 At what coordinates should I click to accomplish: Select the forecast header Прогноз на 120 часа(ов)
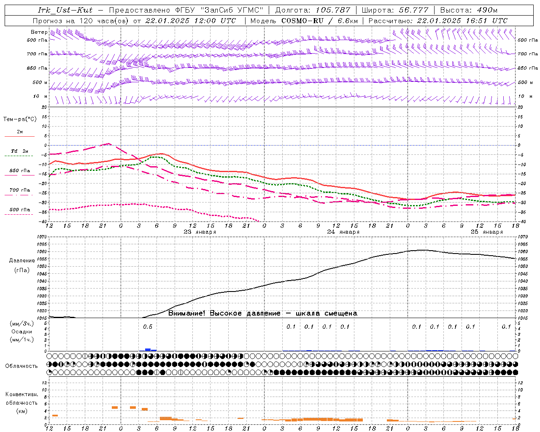pos(81,21)
